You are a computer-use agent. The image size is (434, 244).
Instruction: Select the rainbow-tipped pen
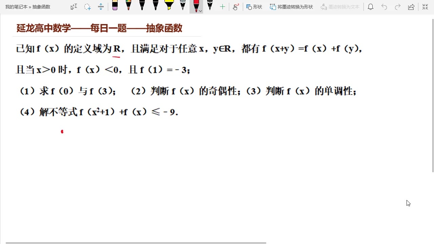129,5
